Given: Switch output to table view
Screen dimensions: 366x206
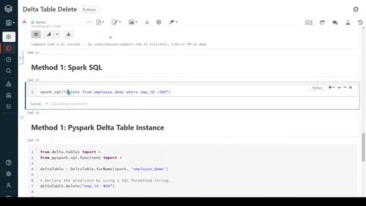Looking at the screenshot, I should pos(36,34).
